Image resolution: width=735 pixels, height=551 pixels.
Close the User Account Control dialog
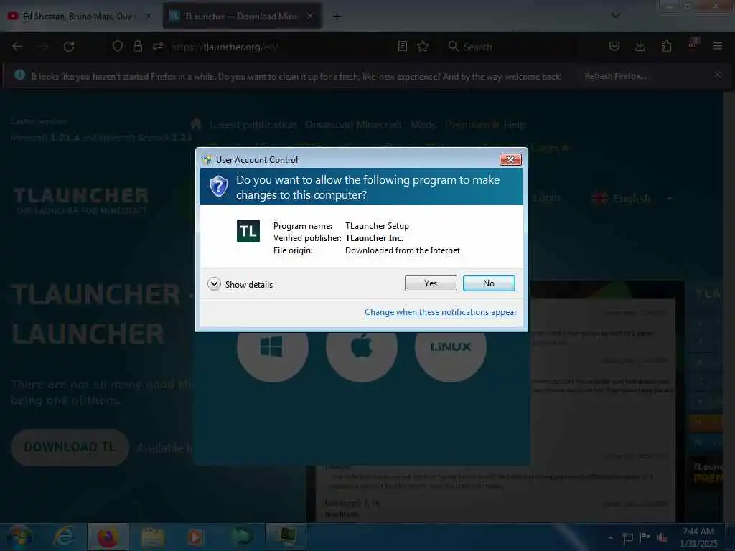[x=510, y=160]
